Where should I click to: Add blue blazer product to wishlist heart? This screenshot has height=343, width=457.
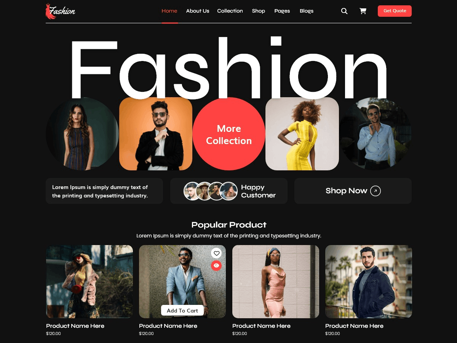(216, 253)
